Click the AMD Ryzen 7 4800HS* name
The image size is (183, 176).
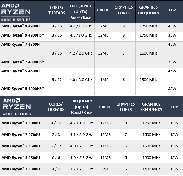coord(23,62)
